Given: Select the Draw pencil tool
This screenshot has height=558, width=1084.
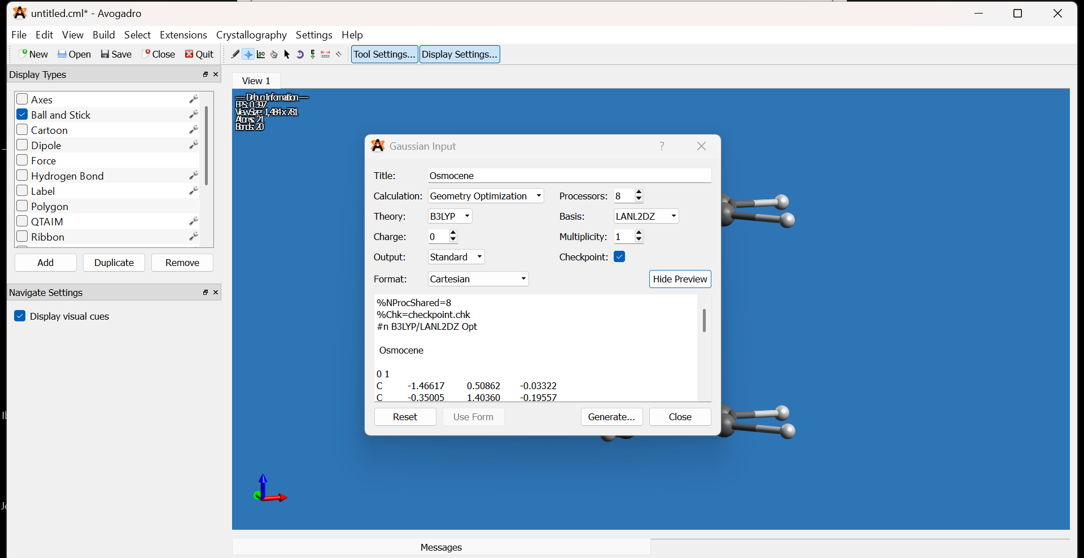Looking at the screenshot, I should point(235,54).
